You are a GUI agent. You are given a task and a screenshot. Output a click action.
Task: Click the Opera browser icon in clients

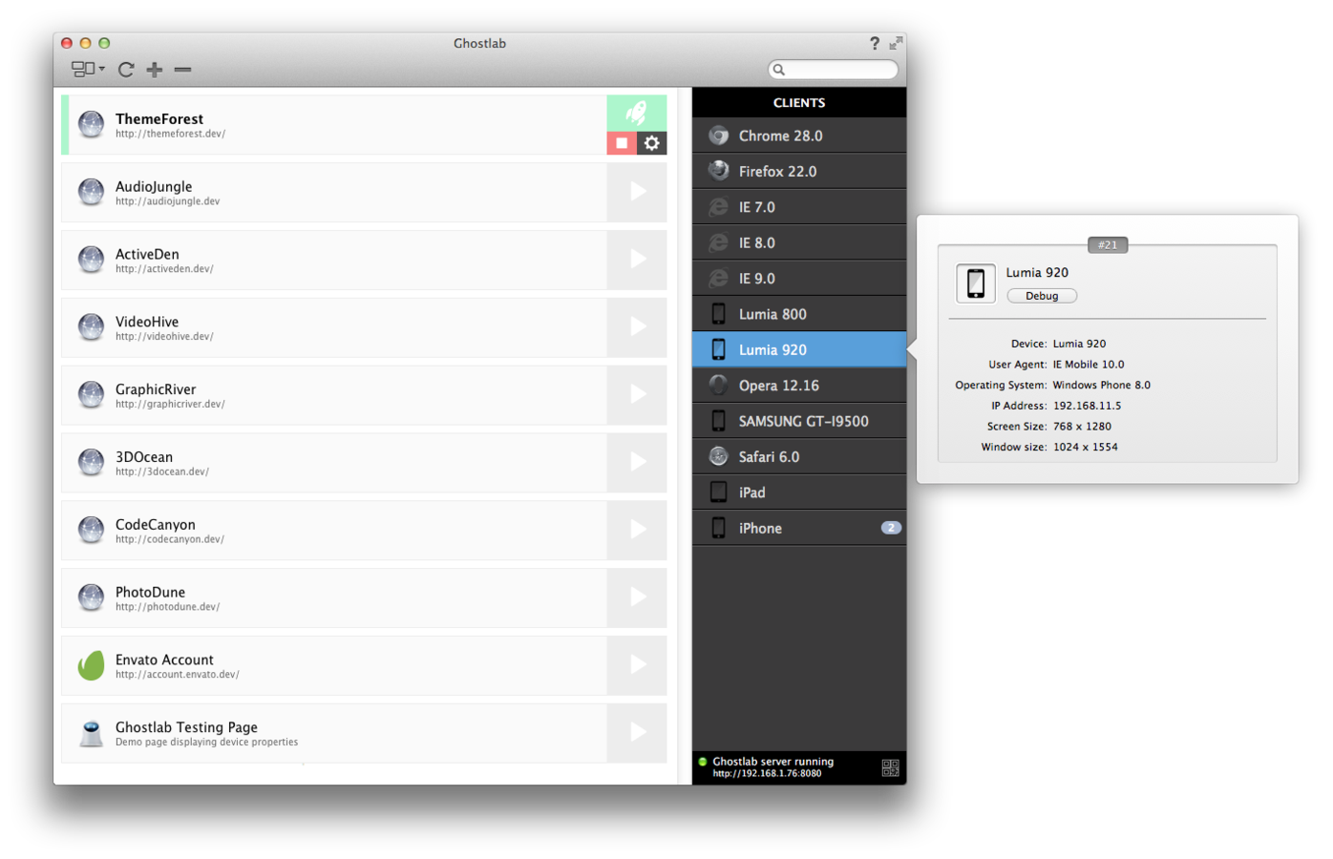(x=719, y=385)
